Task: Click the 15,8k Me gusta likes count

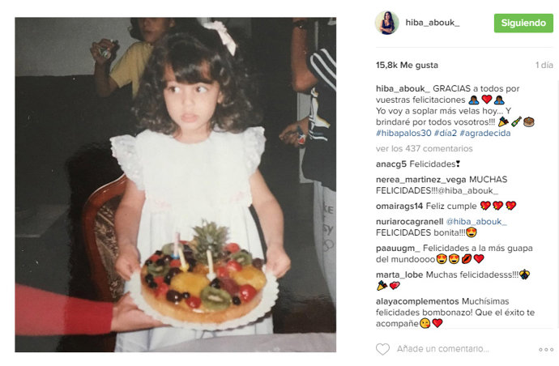Action: click(407, 66)
